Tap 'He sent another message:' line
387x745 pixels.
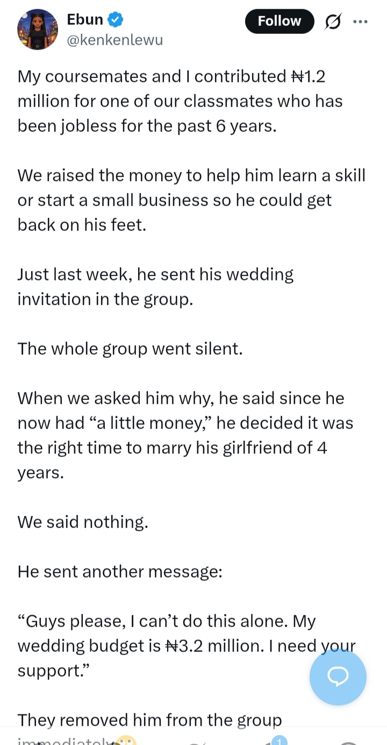point(120,571)
